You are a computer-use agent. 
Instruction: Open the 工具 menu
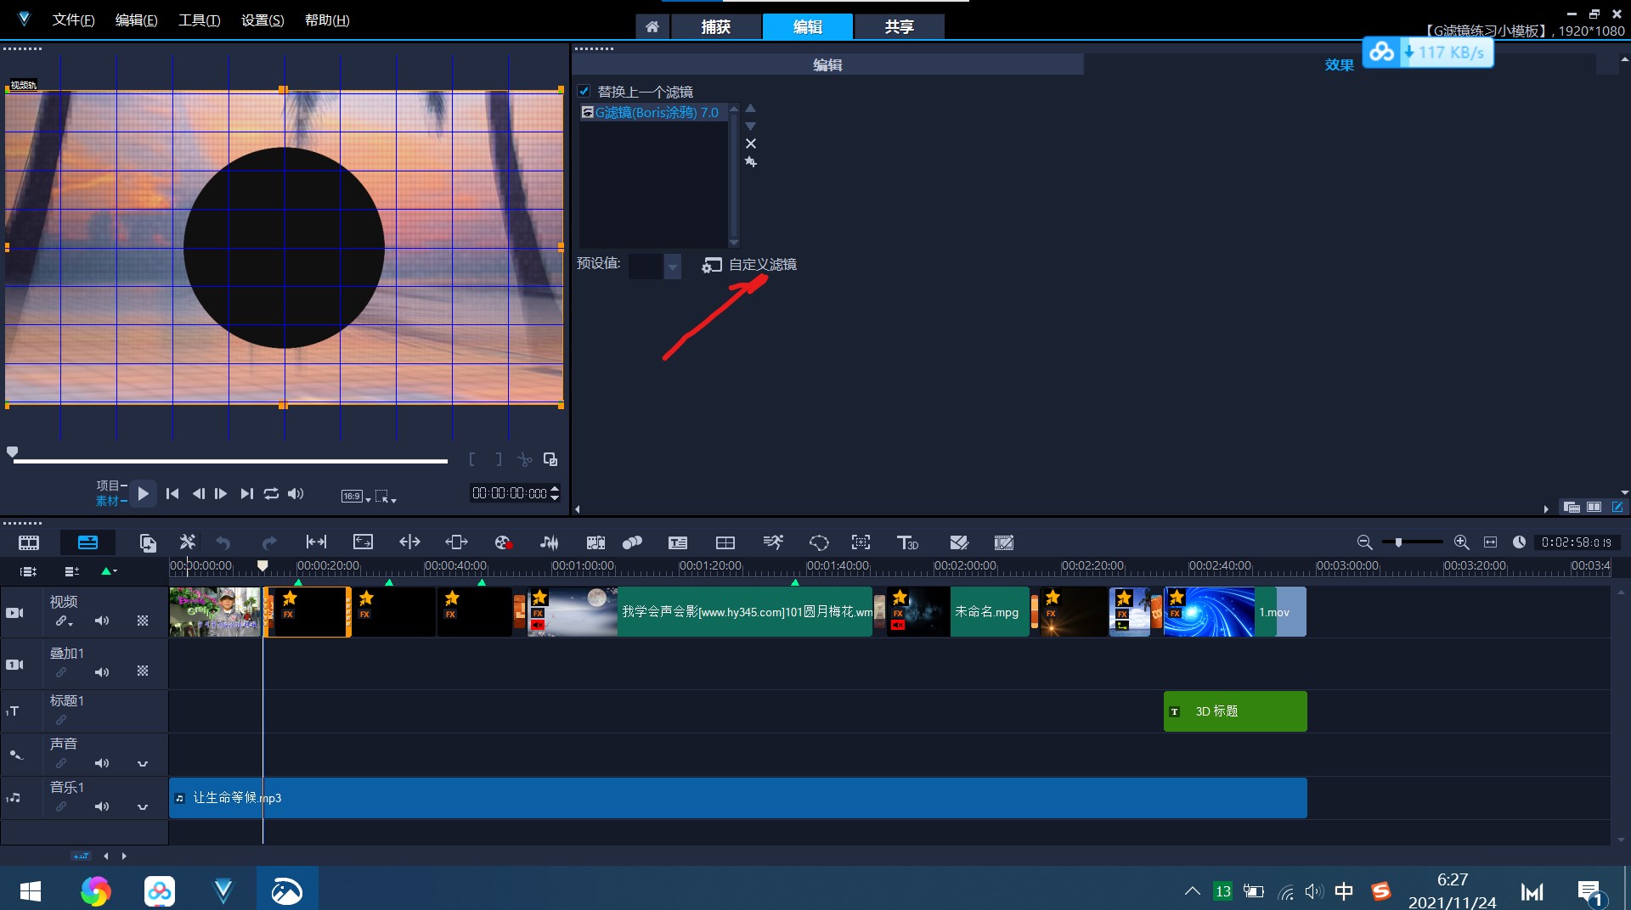(x=199, y=20)
